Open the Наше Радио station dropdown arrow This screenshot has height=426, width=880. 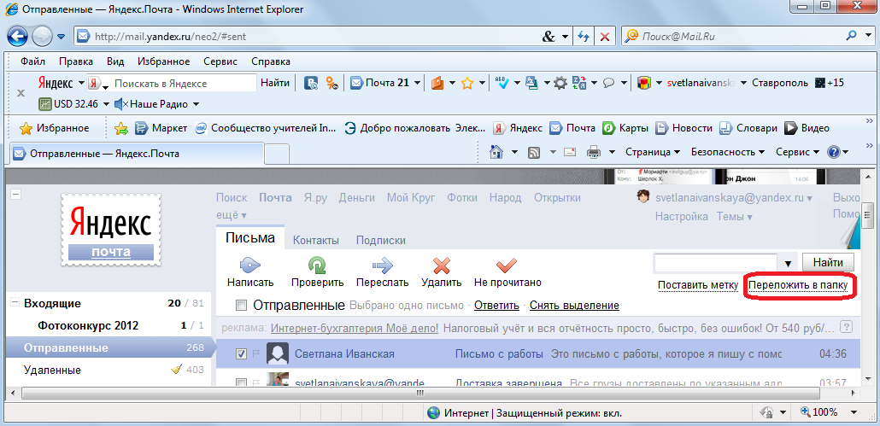pos(196,104)
